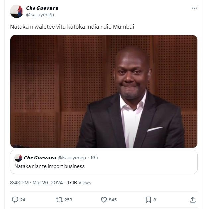The width and height of the screenshot is (206, 209).
Task: Like the tweet with the heart icon
Action: [x=104, y=200]
